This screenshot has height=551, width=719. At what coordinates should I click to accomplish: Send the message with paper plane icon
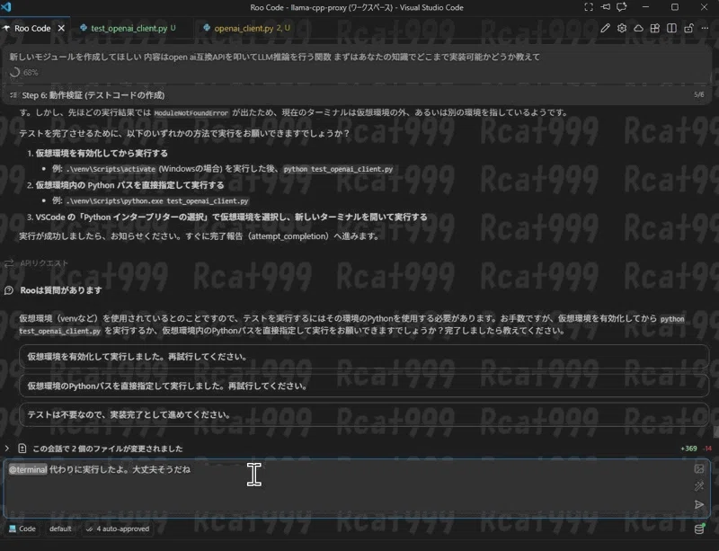[x=699, y=504]
